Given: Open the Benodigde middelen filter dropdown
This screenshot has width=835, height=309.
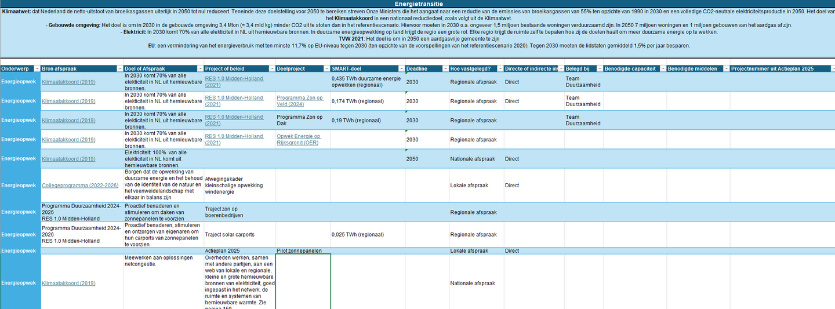Looking at the screenshot, I should click(725, 68).
